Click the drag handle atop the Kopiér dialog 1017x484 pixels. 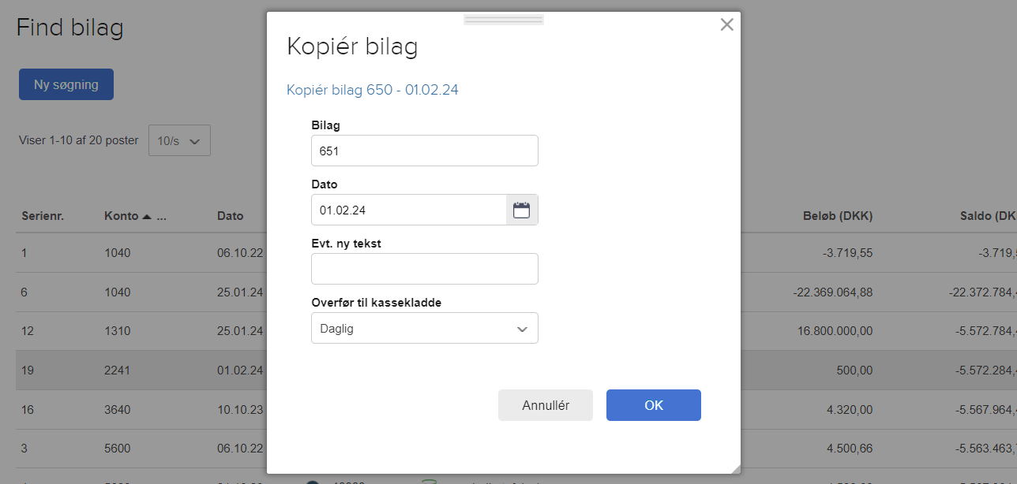pos(503,18)
